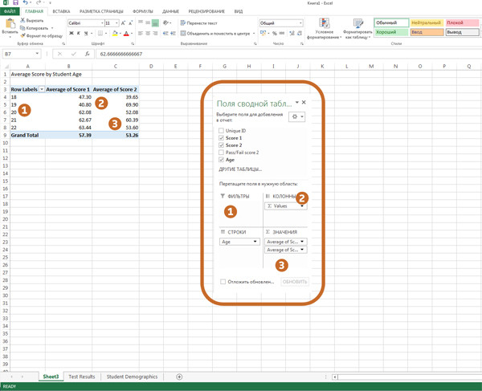Click the ДРУГИЕ ТАБЛИЦЫ link
Viewport: 482px width, 391px height.
(x=240, y=169)
